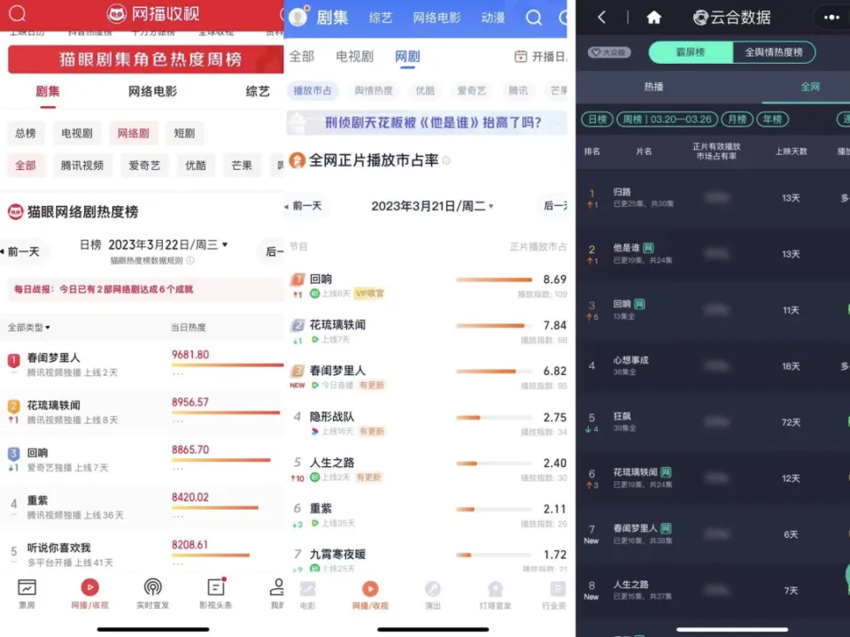Switch to the 网络电影 tab in the Maoyan panel
Screen dimensions: 850x637
(x=152, y=91)
